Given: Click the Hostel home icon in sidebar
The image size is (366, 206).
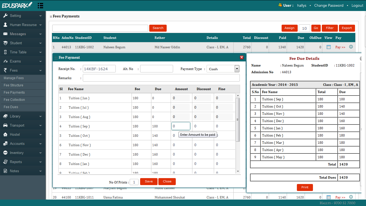Looking at the screenshot, I should point(5,135).
